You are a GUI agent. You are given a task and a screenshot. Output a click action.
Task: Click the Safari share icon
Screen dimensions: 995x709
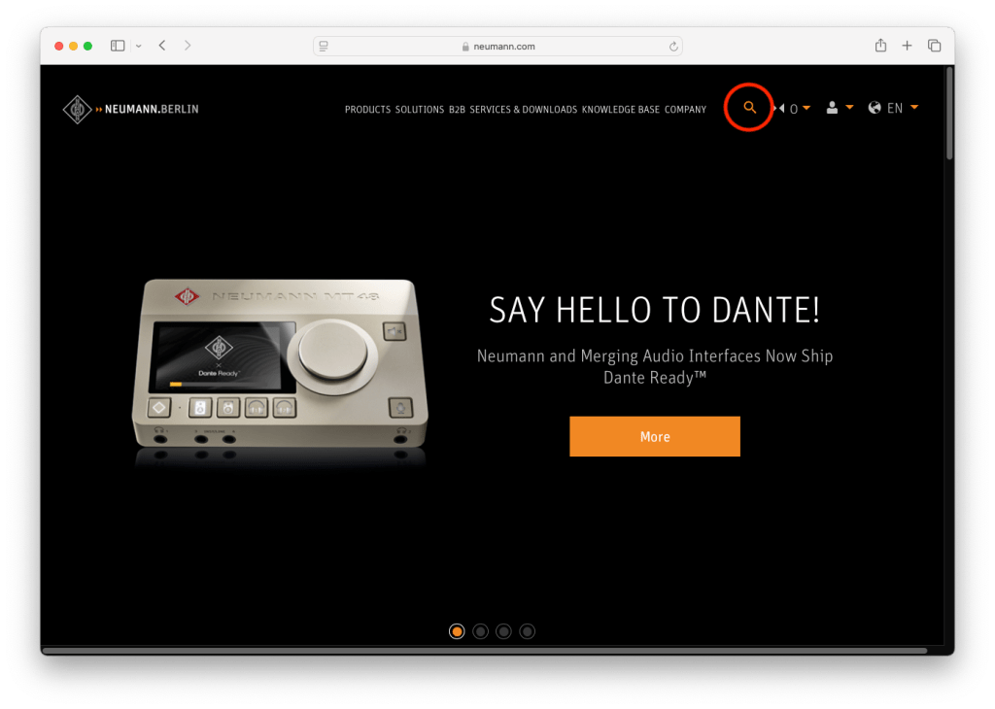tap(880, 46)
